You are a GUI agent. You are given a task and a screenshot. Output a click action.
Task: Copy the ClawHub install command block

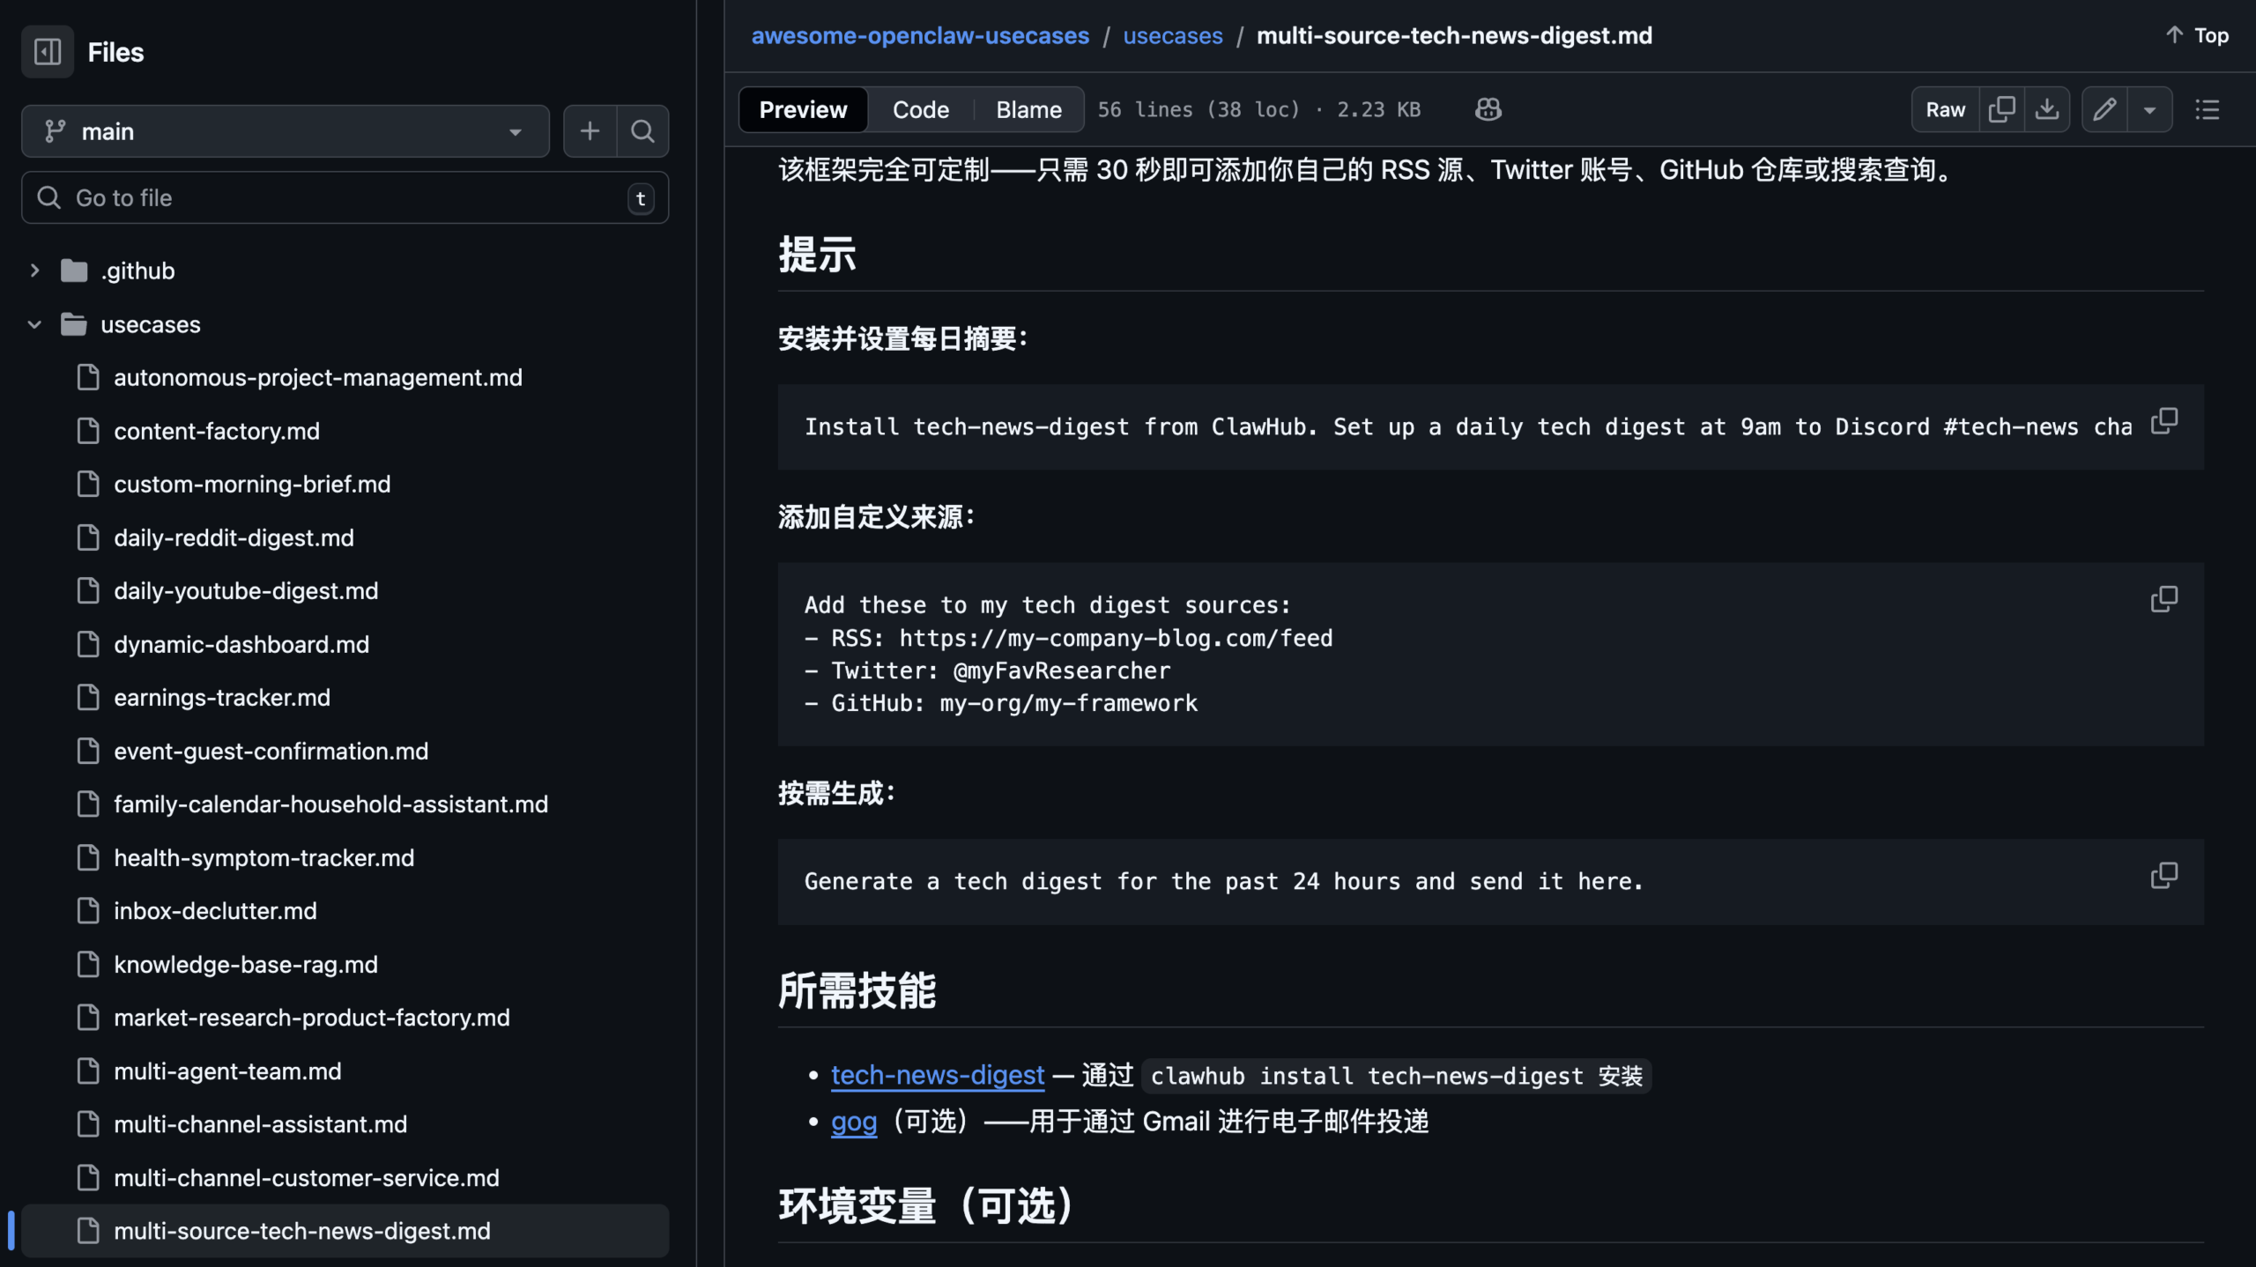(x=2164, y=420)
